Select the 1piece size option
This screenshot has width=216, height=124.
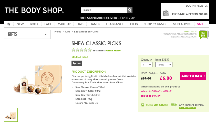pyautogui.click(x=77, y=63)
